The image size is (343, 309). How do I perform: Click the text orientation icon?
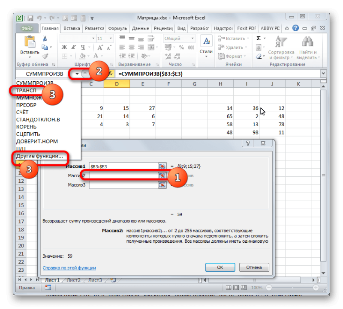click(144, 56)
